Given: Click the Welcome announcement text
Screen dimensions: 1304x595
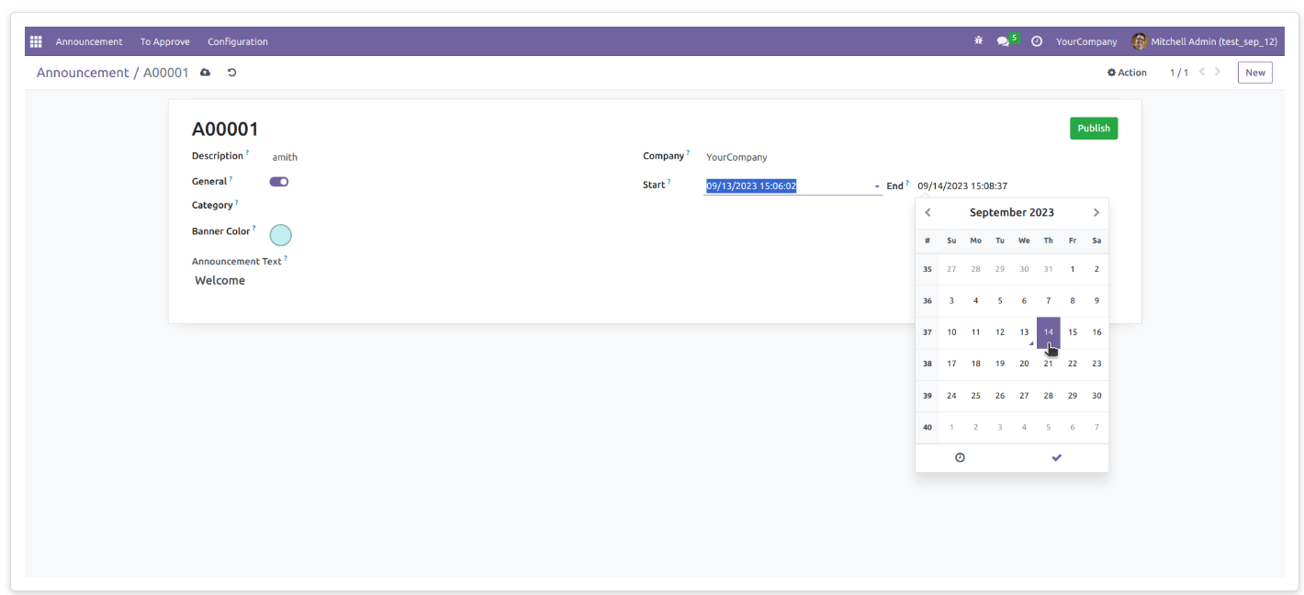Looking at the screenshot, I should point(219,281).
